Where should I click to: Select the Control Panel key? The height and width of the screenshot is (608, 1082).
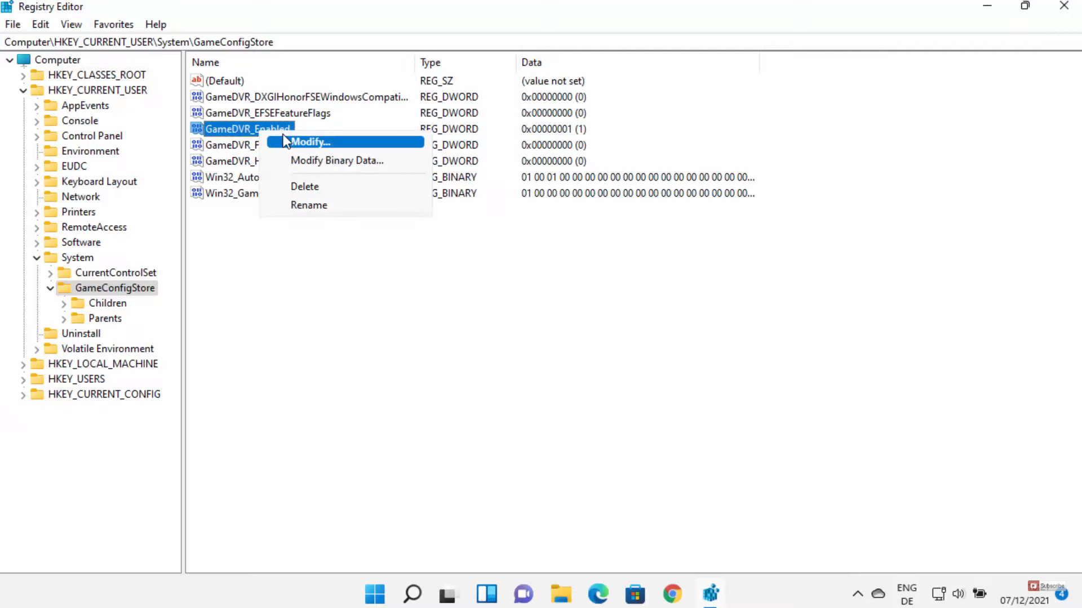coord(92,136)
